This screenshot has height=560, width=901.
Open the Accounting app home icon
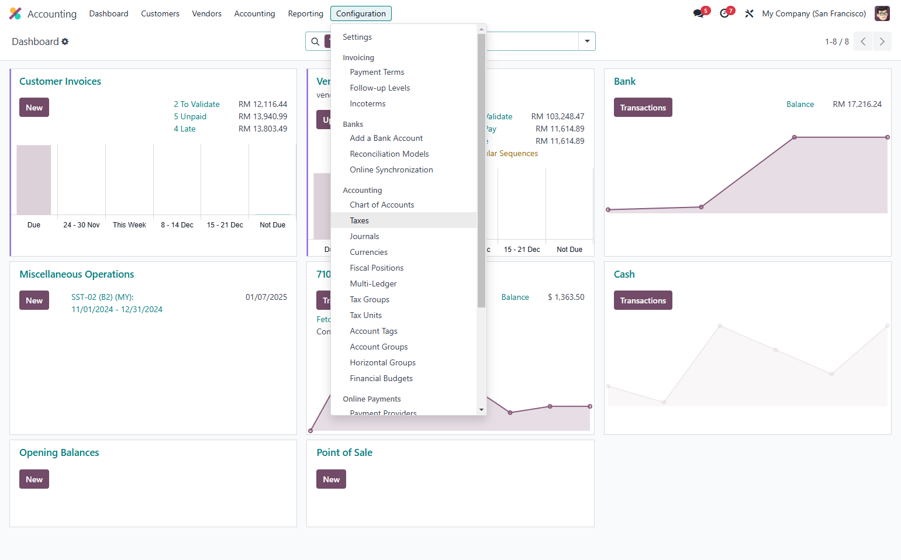click(x=15, y=13)
